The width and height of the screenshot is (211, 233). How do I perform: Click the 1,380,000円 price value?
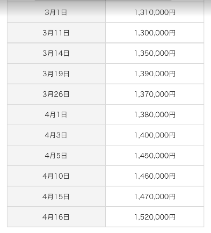[155, 114]
